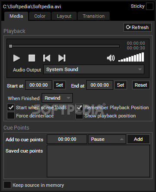Open the Audio Output System Sound dropdown
156x192 pixels.
(x=94, y=69)
